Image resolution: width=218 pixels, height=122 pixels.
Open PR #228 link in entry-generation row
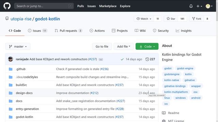120,109
